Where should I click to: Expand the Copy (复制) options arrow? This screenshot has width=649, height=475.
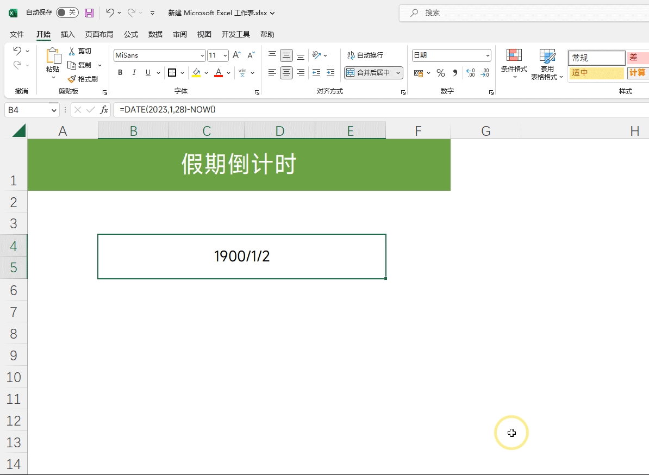pyautogui.click(x=100, y=65)
